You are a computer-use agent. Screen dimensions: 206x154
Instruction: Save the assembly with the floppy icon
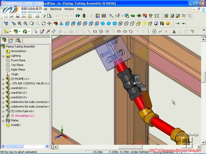click(18, 16)
